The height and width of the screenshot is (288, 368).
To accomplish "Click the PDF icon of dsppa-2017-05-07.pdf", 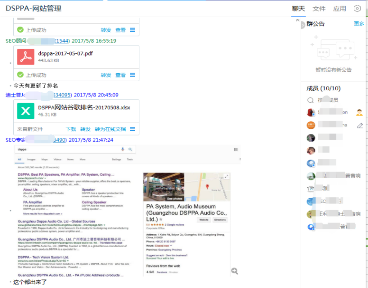I will click(26, 57).
